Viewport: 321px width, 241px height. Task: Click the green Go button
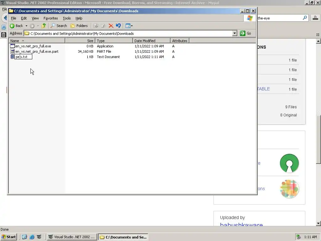click(x=245, y=33)
